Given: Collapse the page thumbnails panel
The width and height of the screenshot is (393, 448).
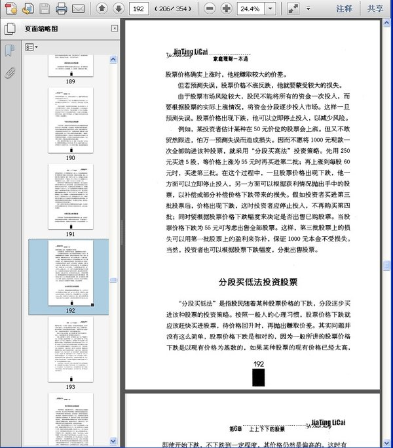Looking at the screenshot, I should (x=115, y=28).
